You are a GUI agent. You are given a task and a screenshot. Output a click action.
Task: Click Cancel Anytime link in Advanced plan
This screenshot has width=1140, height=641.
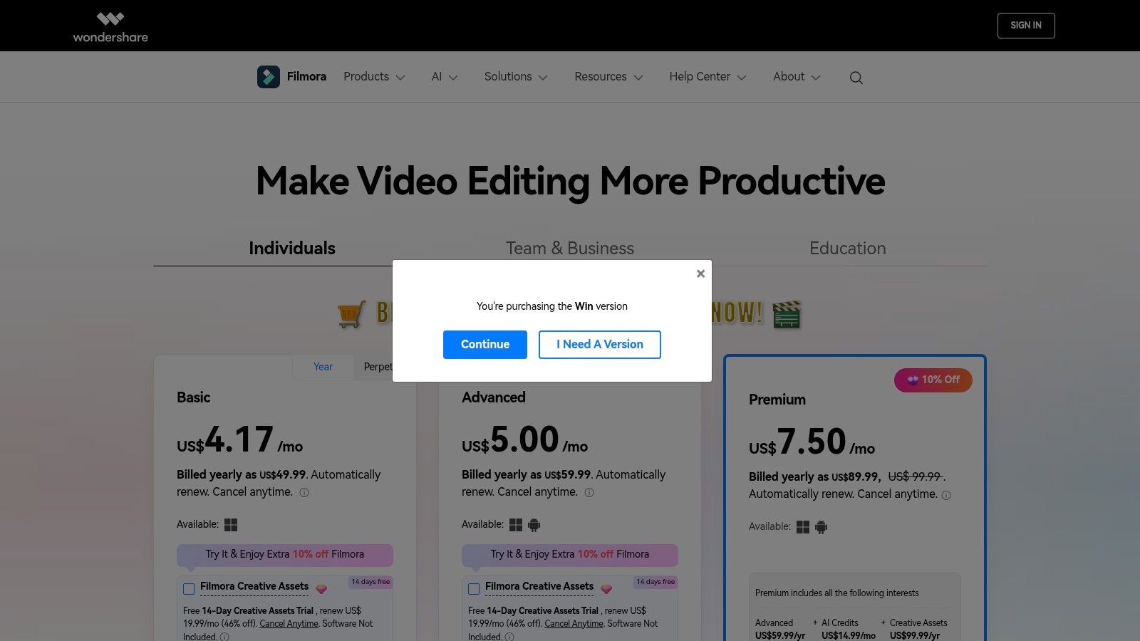tap(574, 624)
